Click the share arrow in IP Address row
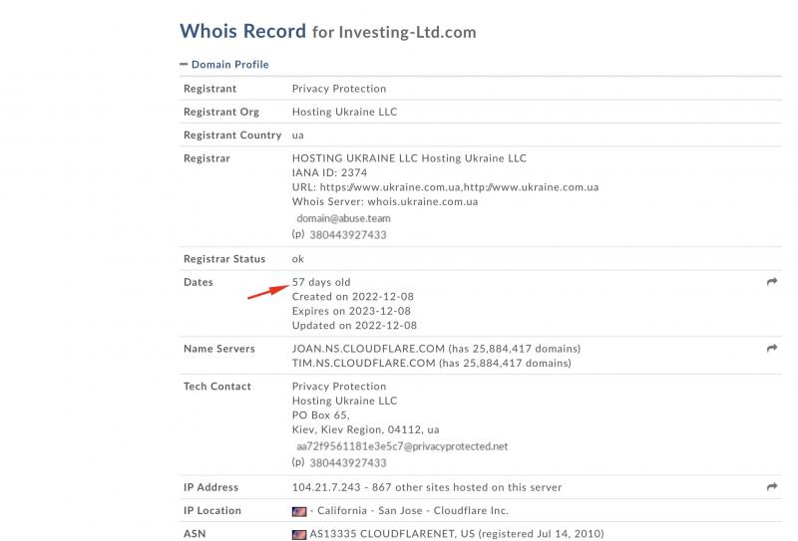Screen dimensions: 798x541 coord(771,487)
